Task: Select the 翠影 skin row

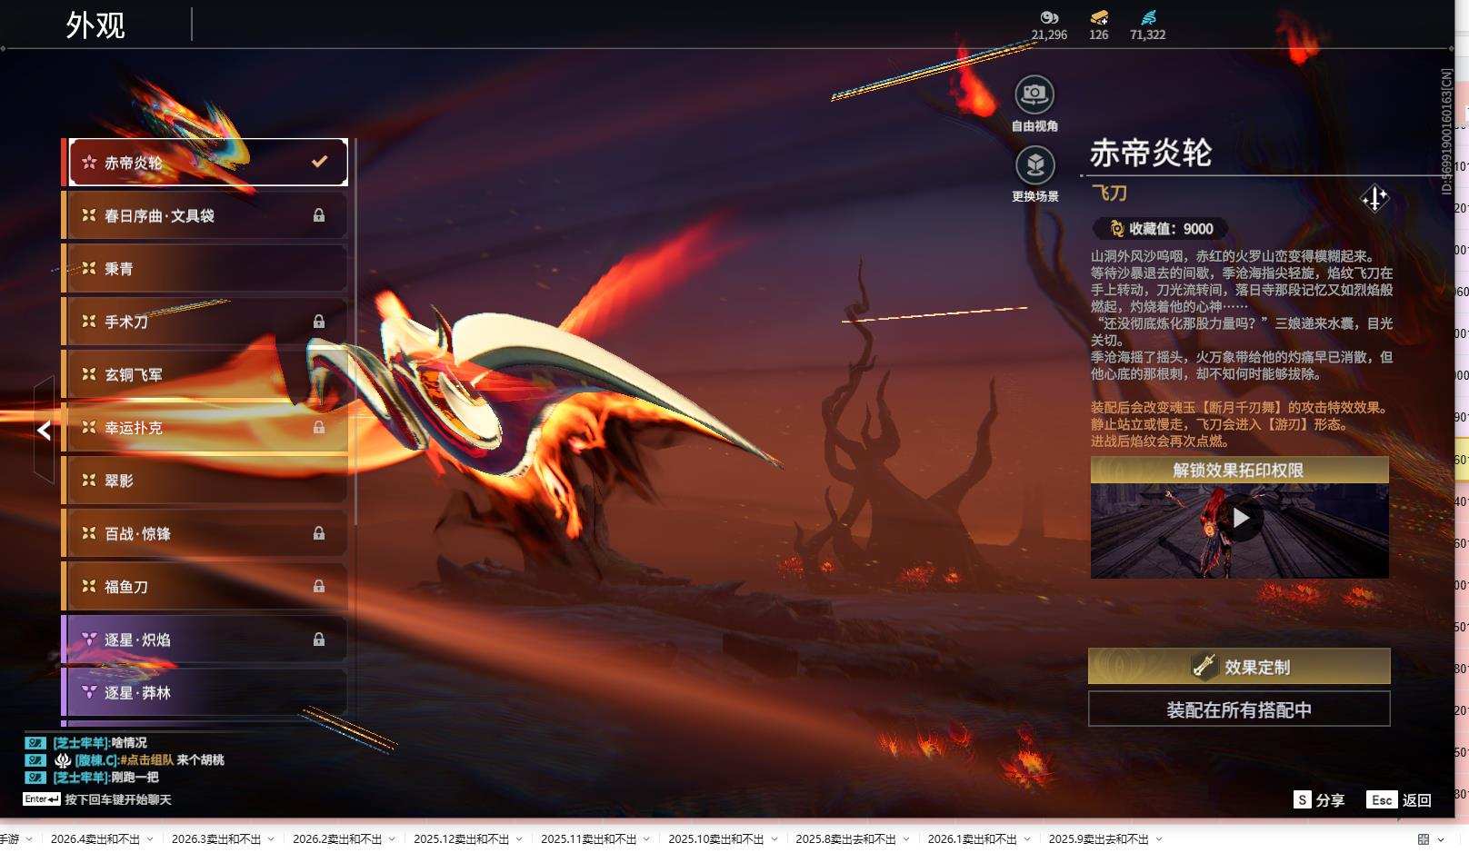Action: (x=205, y=481)
